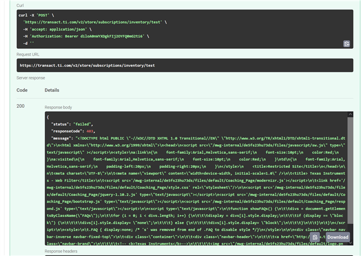Copy the response body to clipboard
The width and height of the screenshot is (363, 256).
pyautogui.click(x=315, y=237)
